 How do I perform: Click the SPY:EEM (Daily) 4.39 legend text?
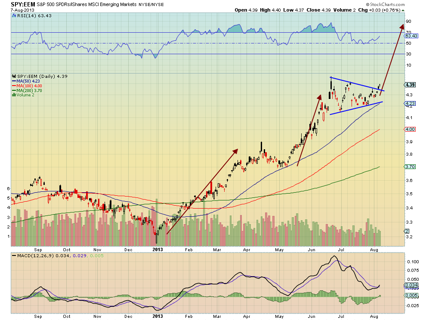click(x=42, y=76)
